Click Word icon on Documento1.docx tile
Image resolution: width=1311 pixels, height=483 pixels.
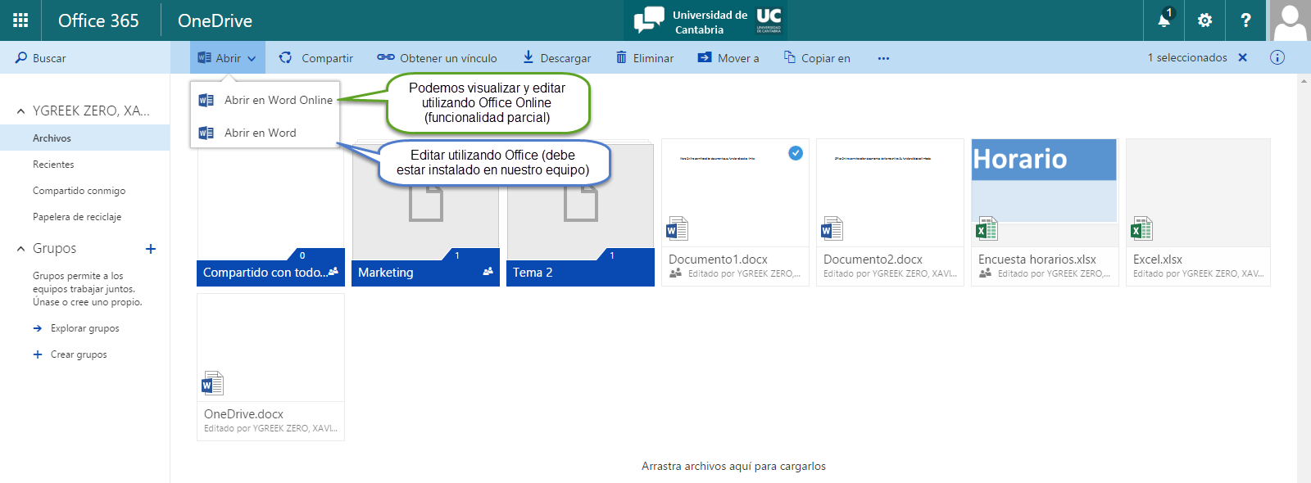click(x=677, y=228)
